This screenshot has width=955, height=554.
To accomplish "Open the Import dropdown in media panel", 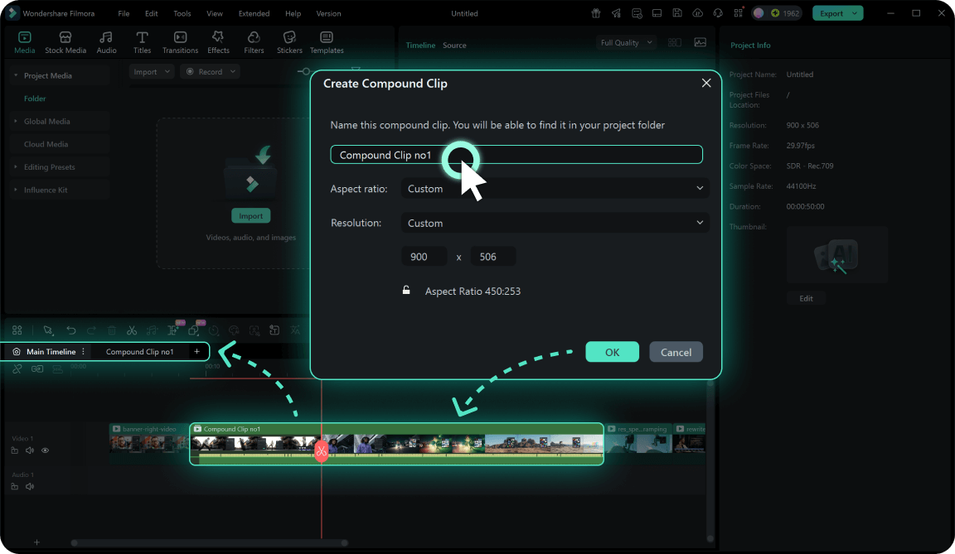I will (152, 72).
